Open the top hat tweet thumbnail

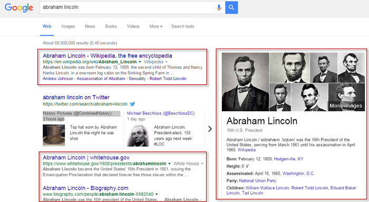54,136
